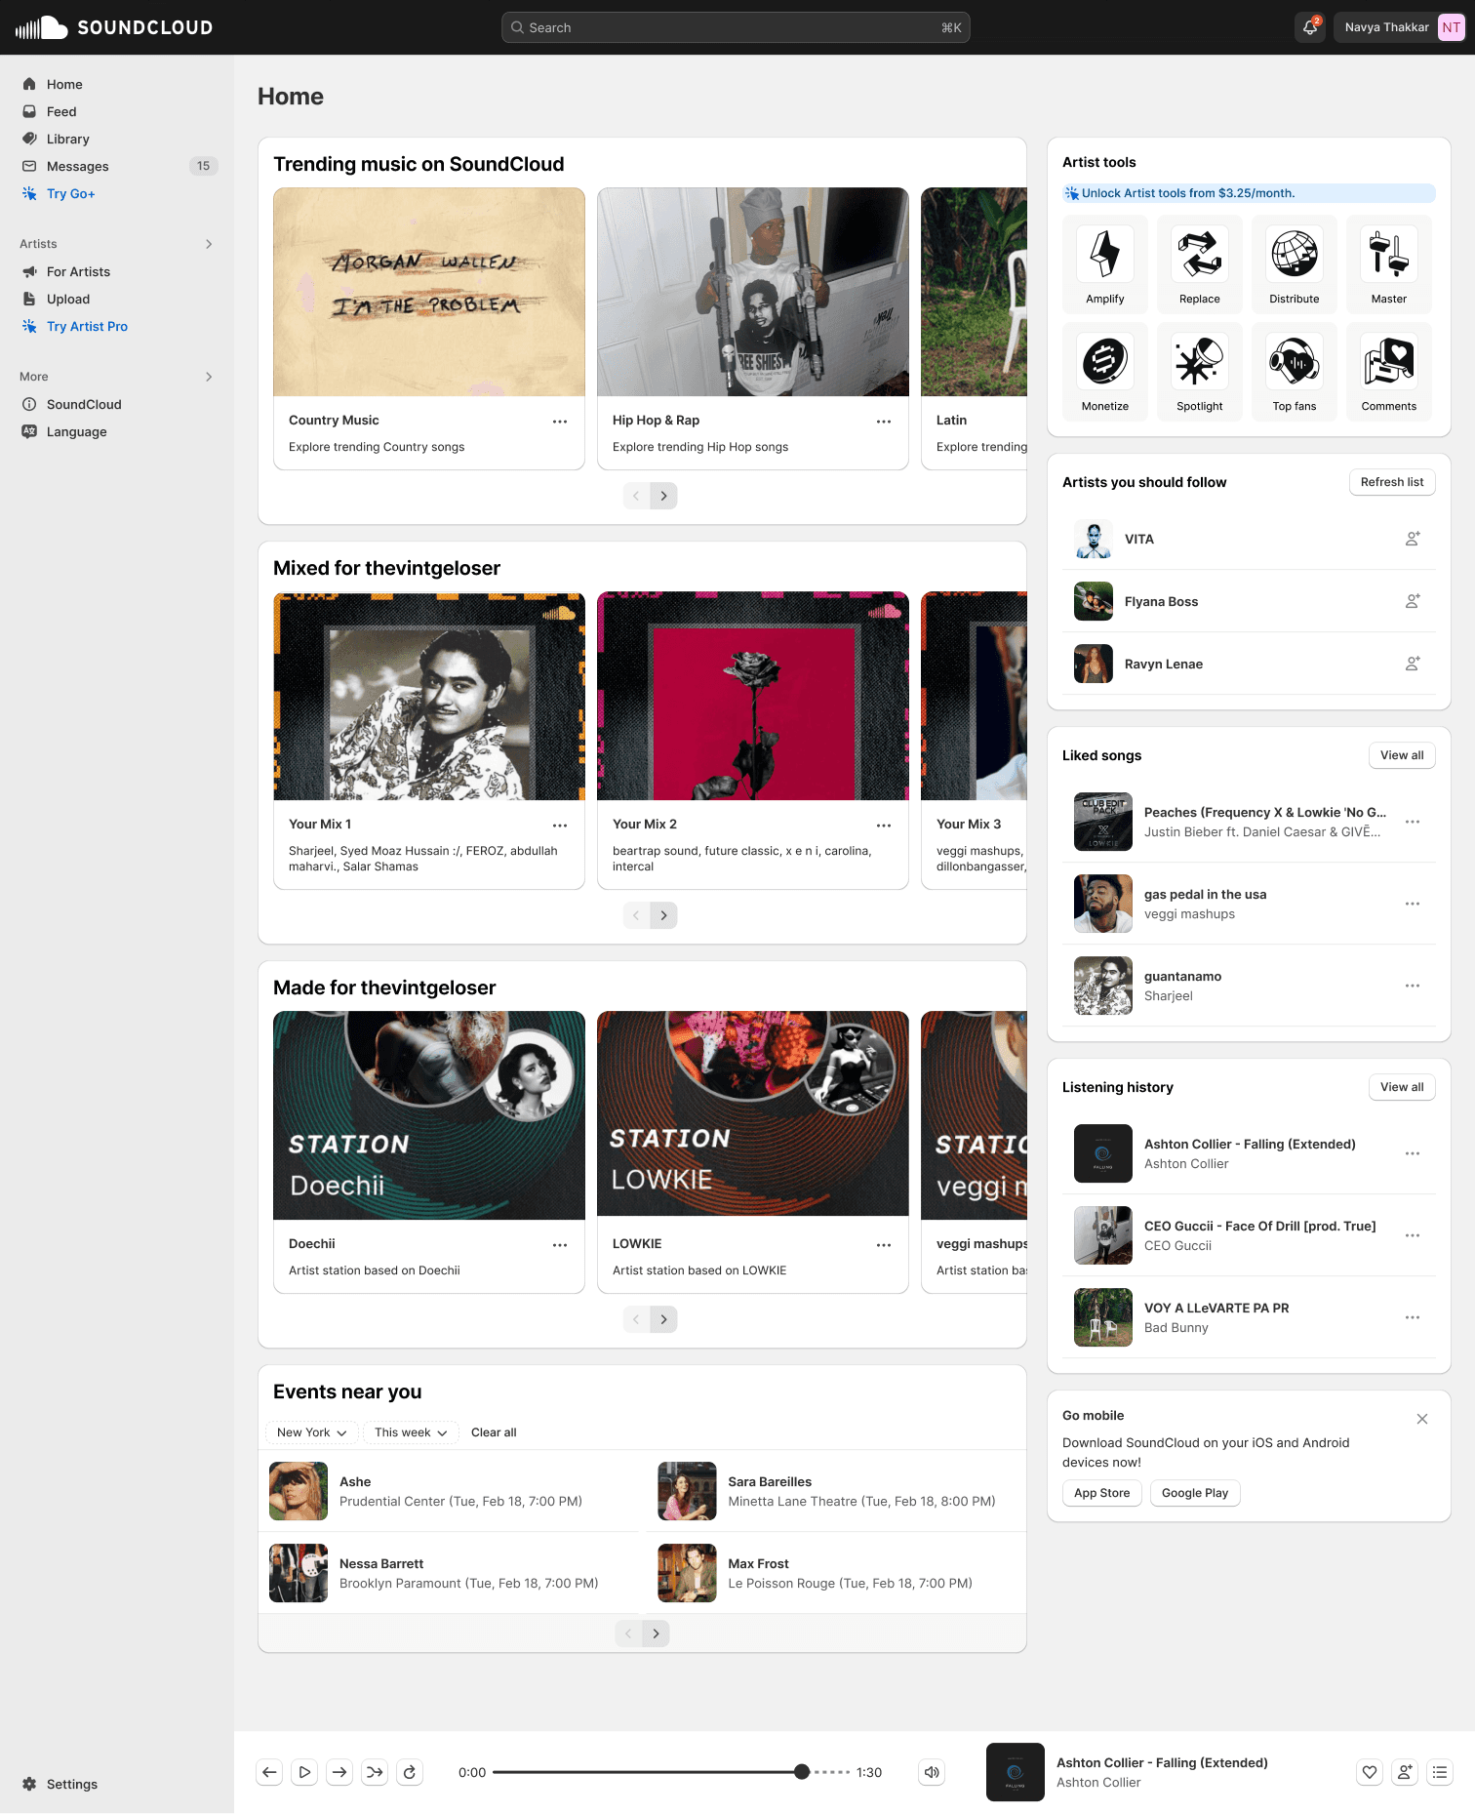Follow Flyana Boss with the add-user icon
The width and height of the screenshot is (1475, 1814).
[1412, 601]
